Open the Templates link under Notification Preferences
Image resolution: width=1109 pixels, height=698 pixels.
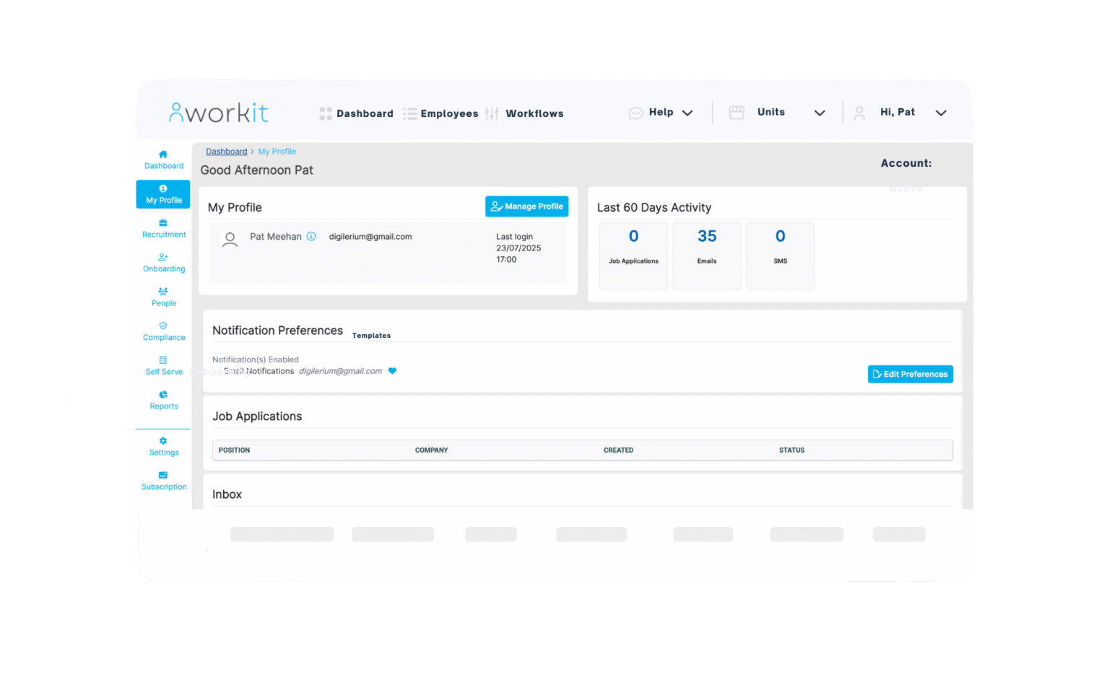[x=371, y=334]
